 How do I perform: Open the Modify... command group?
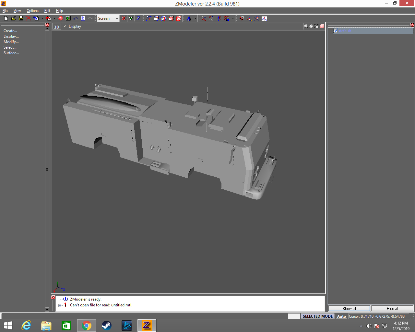pyautogui.click(x=11, y=42)
